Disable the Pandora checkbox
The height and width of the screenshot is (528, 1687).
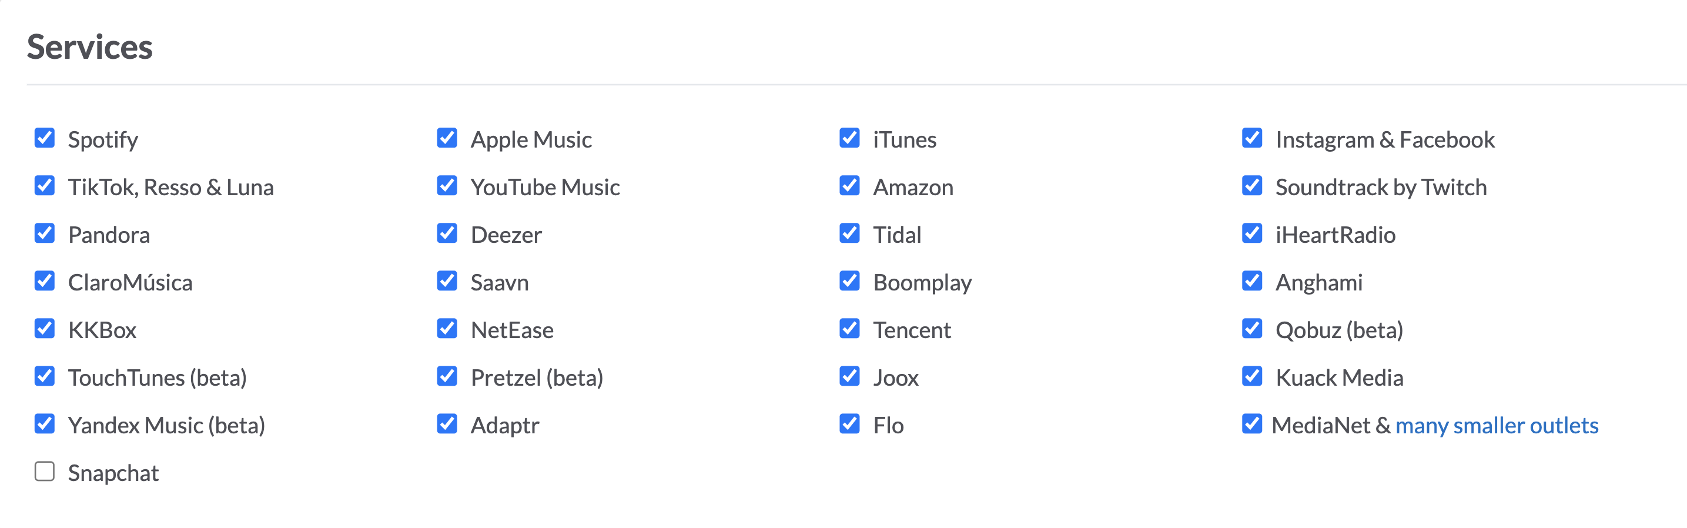tap(45, 234)
